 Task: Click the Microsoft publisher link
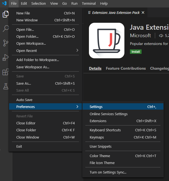[x=140, y=36]
